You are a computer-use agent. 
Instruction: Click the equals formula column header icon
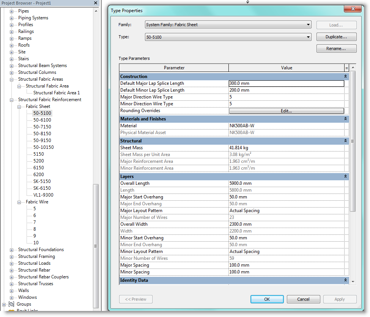[x=347, y=67]
